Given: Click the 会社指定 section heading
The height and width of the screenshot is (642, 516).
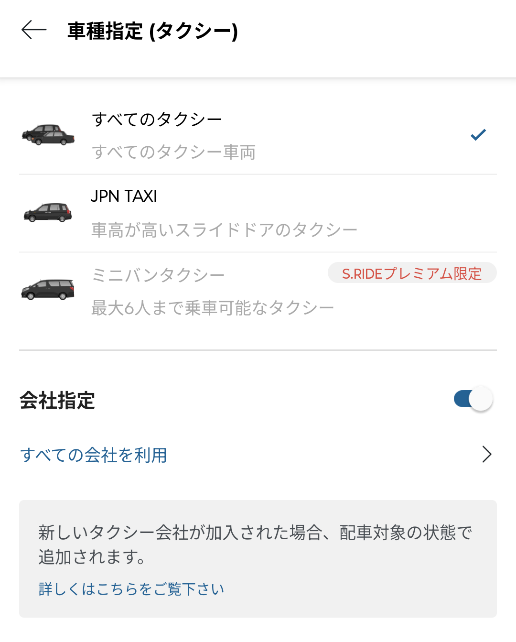Looking at the screenshot, I should point(57,401).
